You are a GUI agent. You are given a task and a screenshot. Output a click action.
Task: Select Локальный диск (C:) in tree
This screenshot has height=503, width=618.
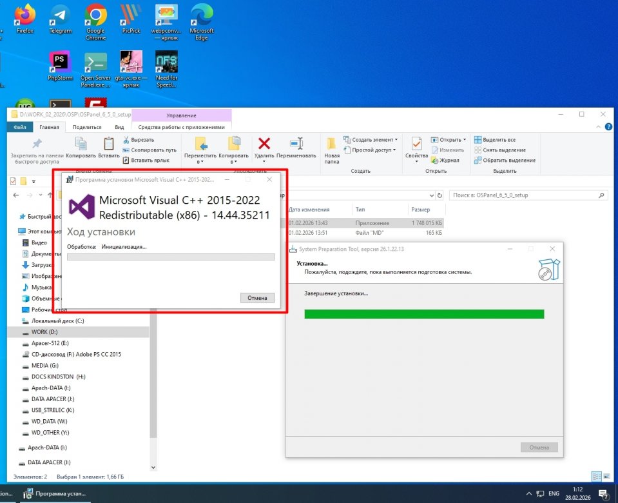(57, 321)
